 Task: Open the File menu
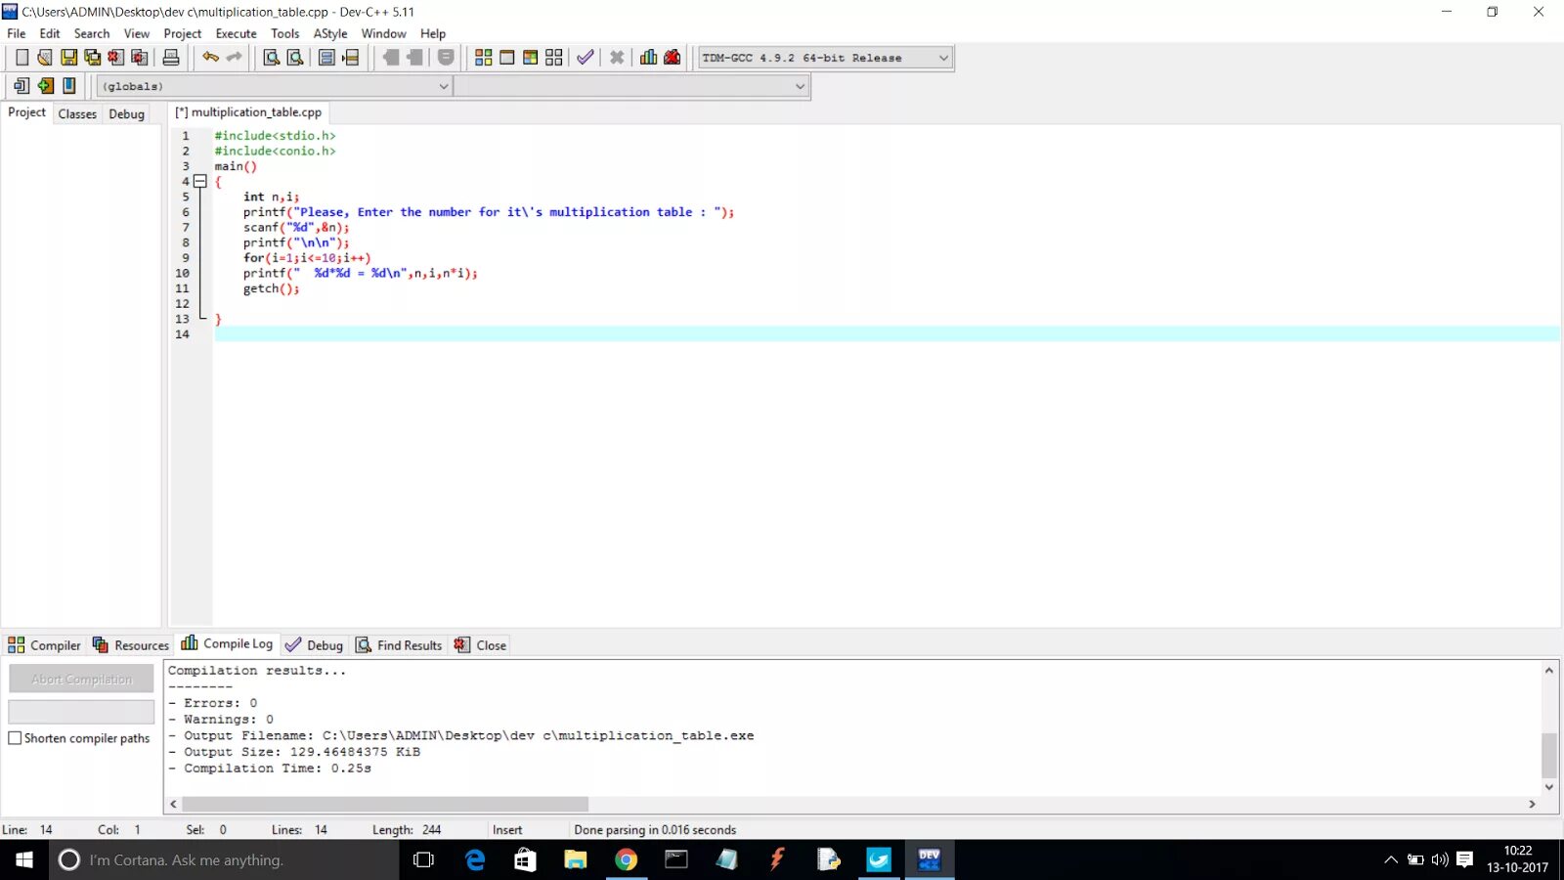click(x=17, y=33)
